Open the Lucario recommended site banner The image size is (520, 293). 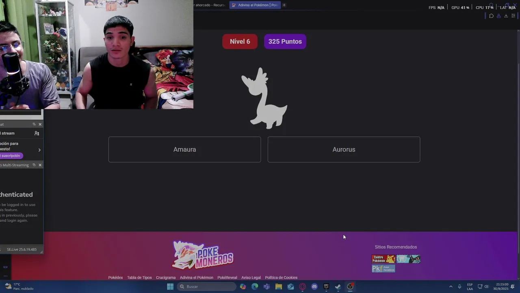408,259
